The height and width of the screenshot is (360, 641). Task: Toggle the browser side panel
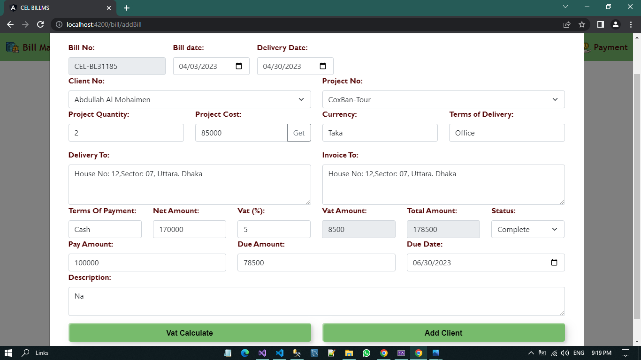tap(600, 24)
